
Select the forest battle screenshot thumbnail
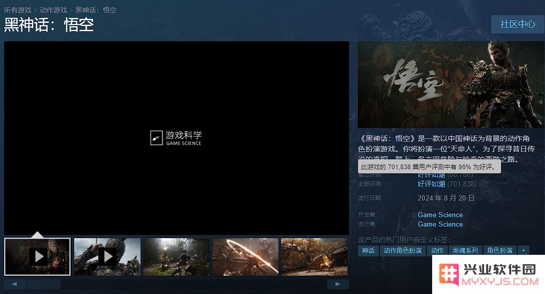[176, 256]
